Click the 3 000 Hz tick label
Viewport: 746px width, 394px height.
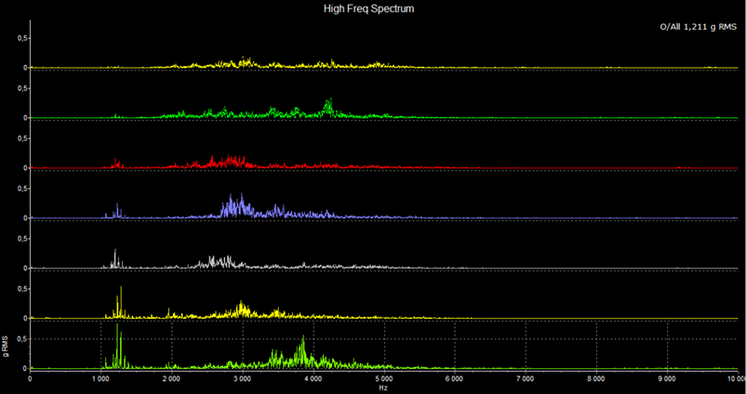point(242,379)
